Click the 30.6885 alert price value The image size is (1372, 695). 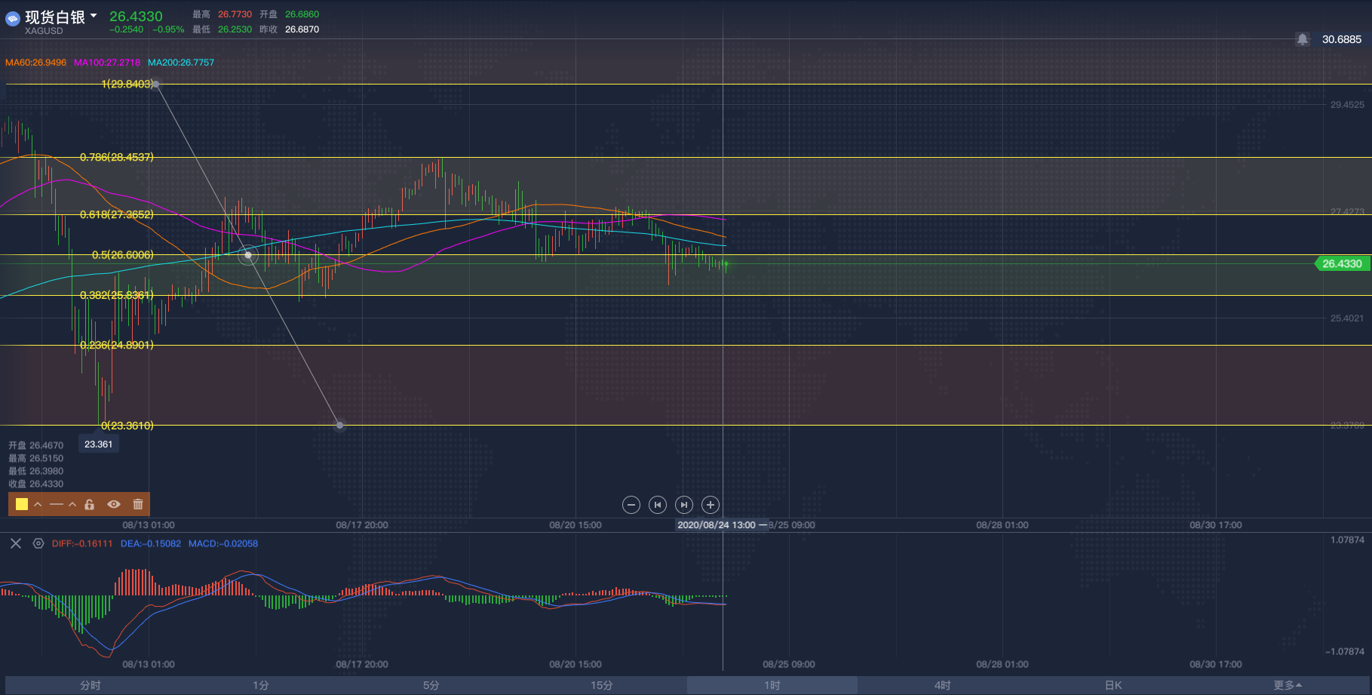click(1342, 39)
